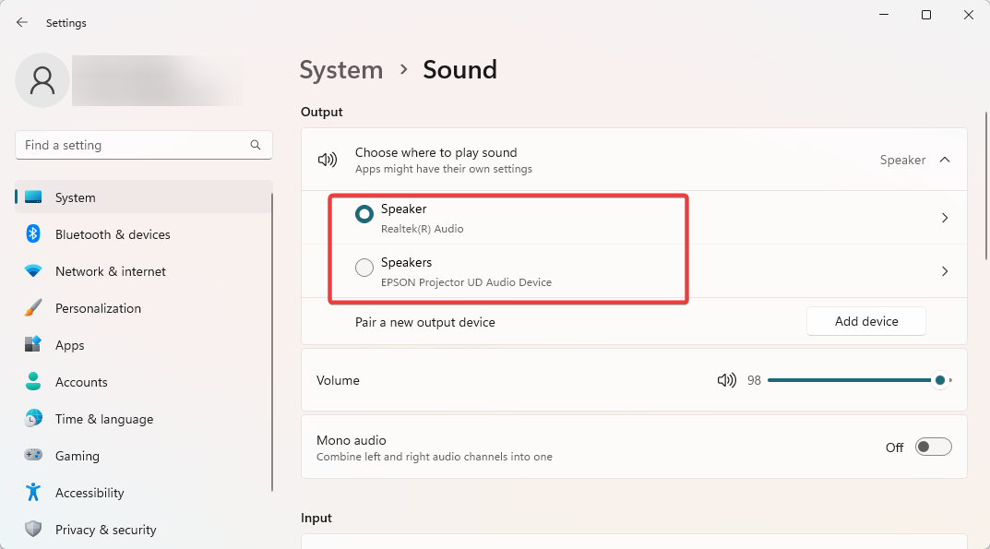990x549 pixels.
Task: Click the Personalization paintbrush icon
Action: pyautogui.click(x=33, y=307)
